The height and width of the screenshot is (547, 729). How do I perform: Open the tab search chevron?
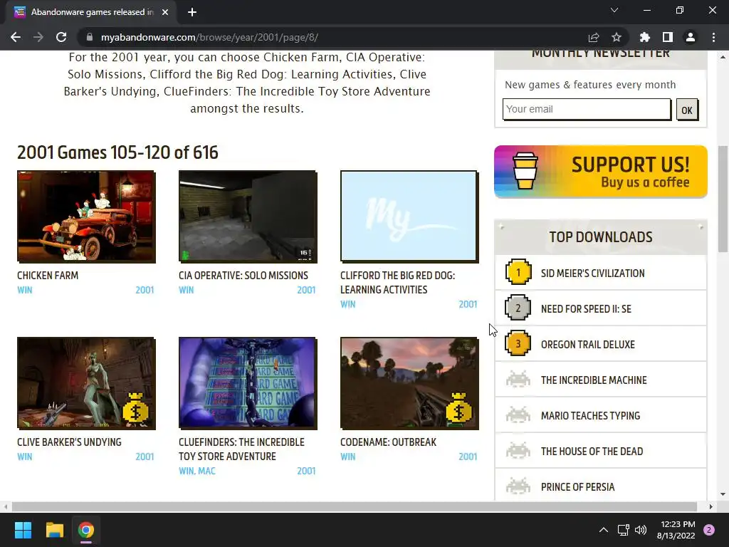614,10
